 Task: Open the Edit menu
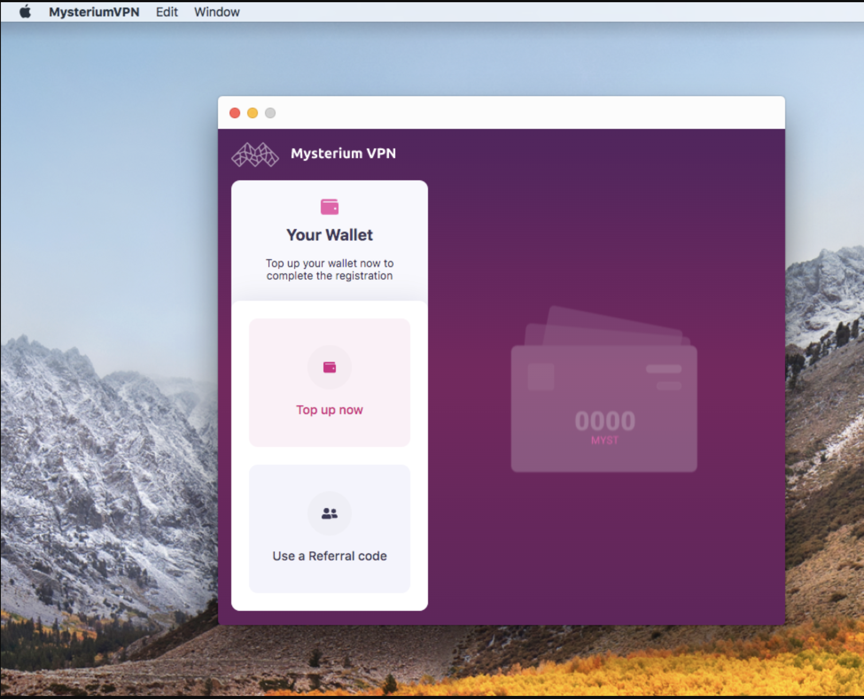click(x=166, y=12)
